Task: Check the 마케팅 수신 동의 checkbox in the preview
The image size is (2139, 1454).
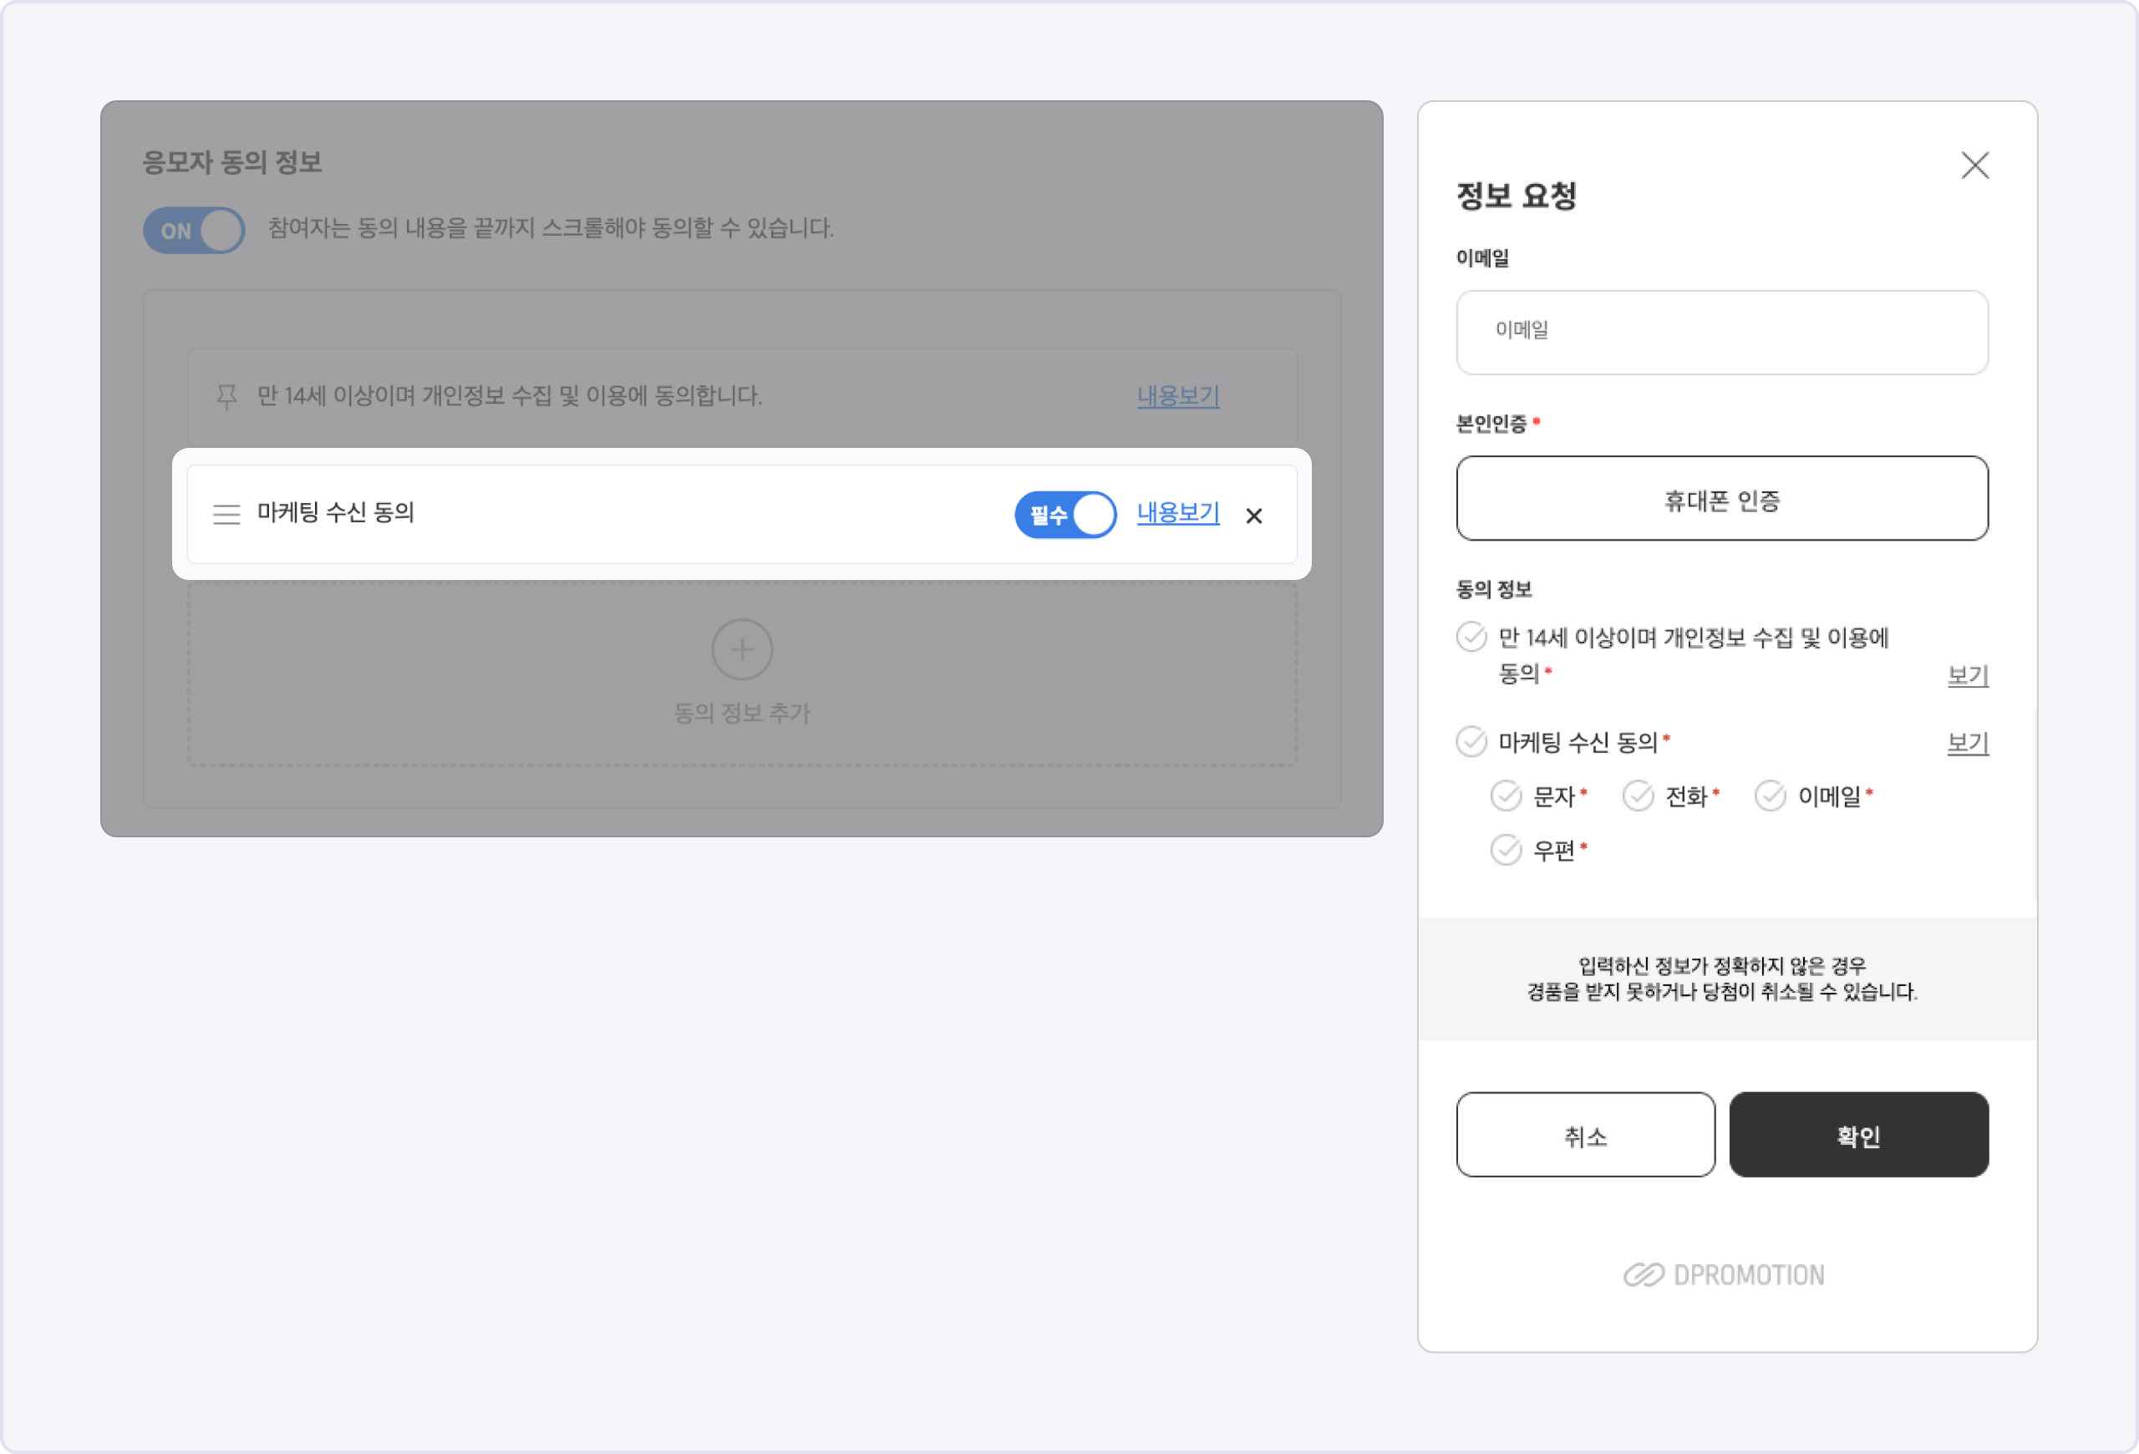Action: pos(1471,742)
